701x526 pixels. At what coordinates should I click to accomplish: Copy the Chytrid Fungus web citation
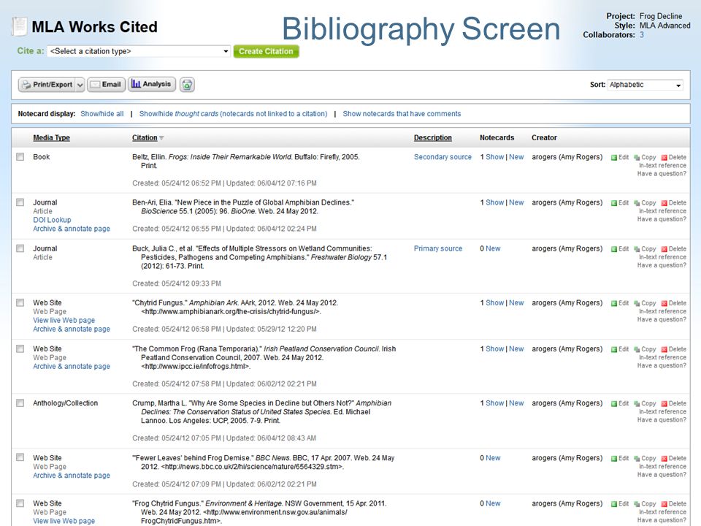click(645, 303)
